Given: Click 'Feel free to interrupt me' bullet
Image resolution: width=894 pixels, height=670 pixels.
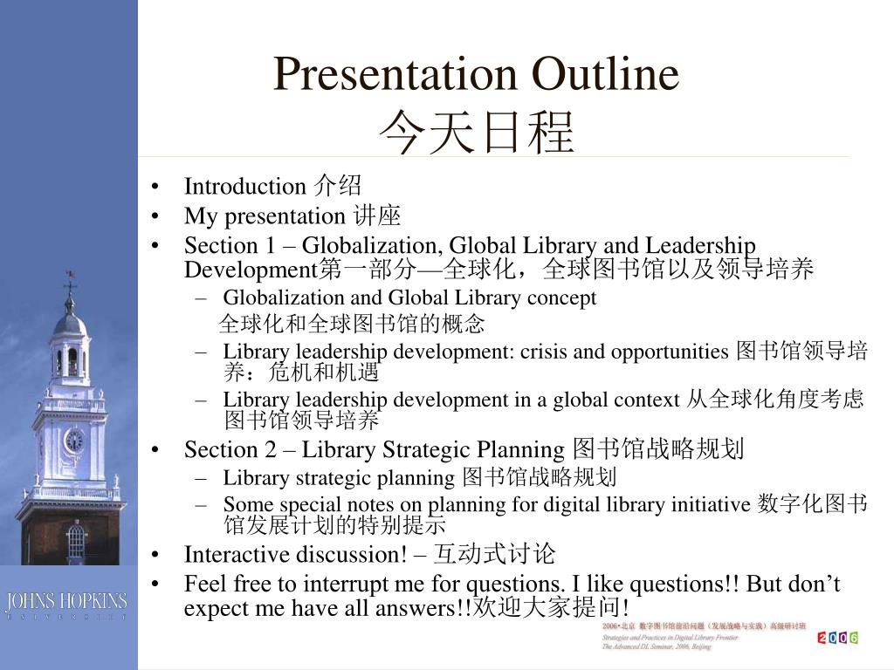Looking at the screenshot, I should click(x=512, y=595).
